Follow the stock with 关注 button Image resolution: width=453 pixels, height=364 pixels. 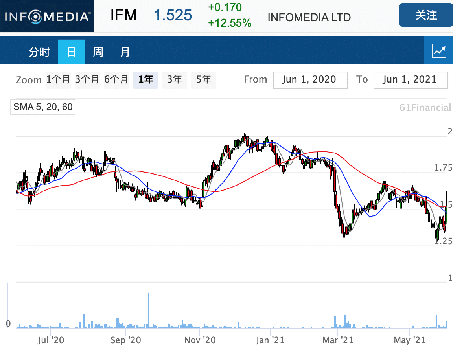(426, 15)
